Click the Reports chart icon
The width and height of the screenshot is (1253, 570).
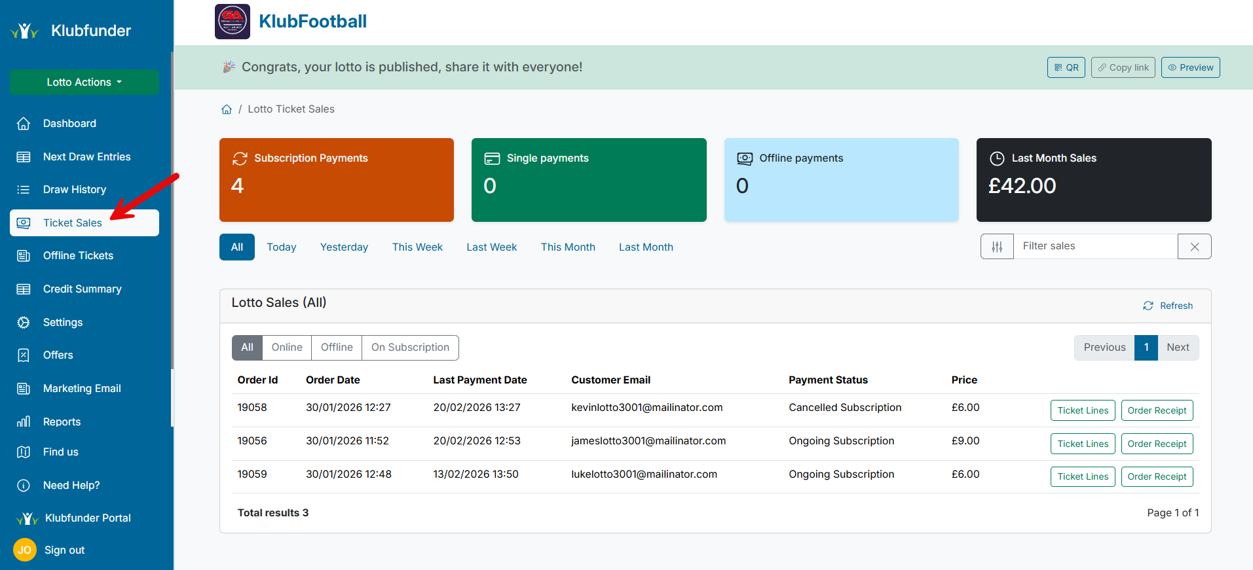pyautogui.click(x=24, y=422)
